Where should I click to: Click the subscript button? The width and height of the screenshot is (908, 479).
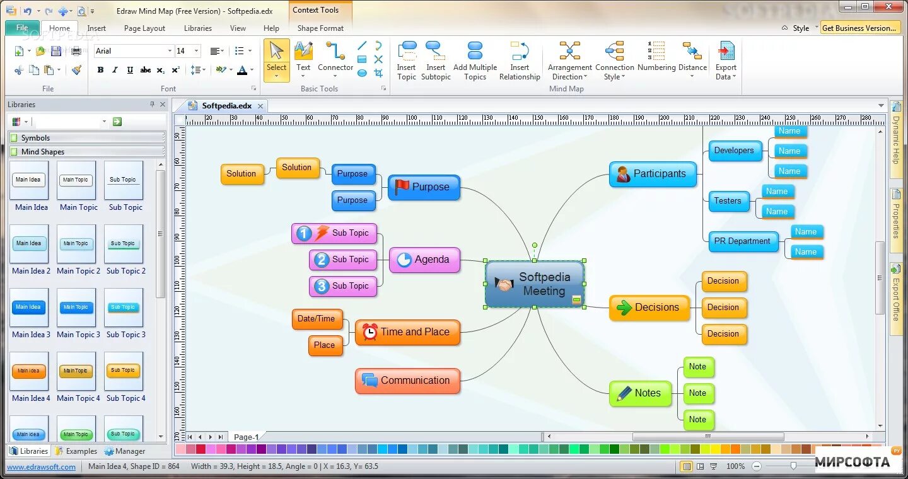[x=161, y=70]
